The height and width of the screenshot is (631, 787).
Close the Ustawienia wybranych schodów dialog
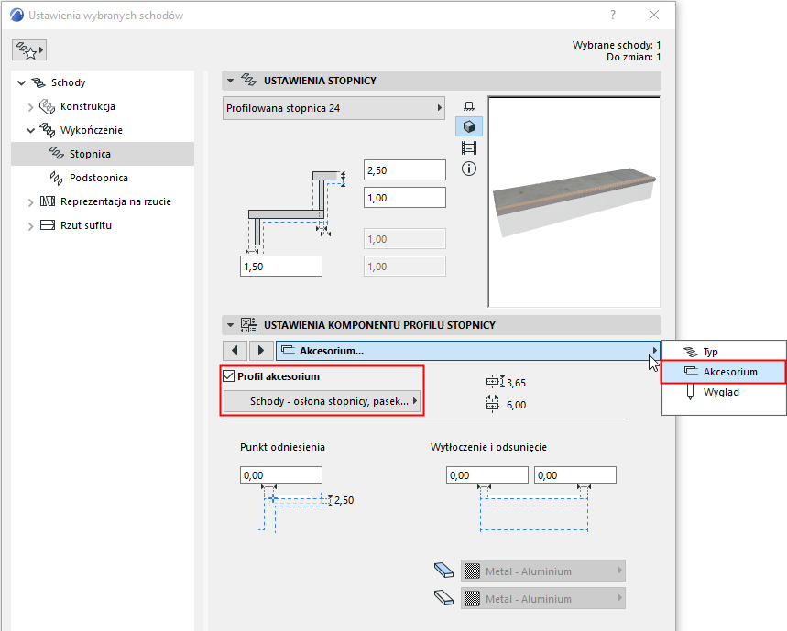coord(654,15)
